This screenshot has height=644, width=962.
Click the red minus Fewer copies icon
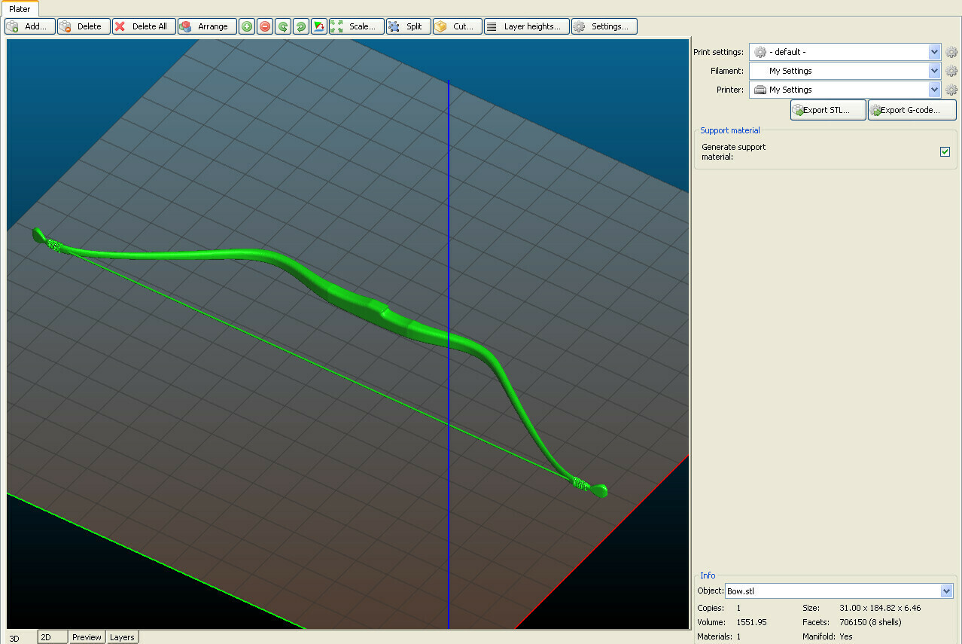click(265, 26)
